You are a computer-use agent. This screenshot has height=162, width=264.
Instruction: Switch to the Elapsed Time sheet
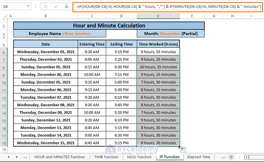[199, 157]
